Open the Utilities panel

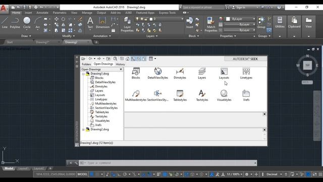(280, 23)
